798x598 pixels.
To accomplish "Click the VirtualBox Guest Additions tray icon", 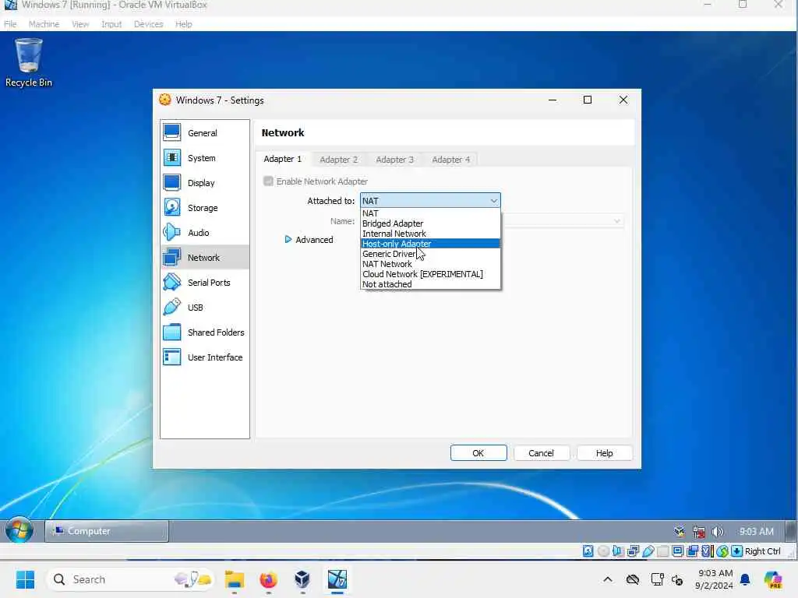I will [x=680, y=532].
